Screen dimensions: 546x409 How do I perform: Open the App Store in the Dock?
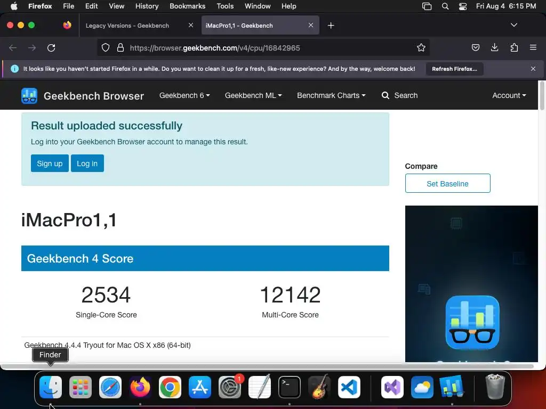[200, 387]
